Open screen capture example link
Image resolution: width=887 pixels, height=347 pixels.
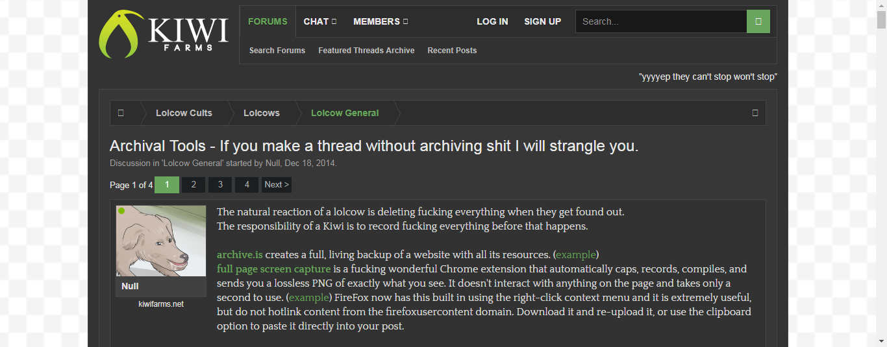(308, 298)
